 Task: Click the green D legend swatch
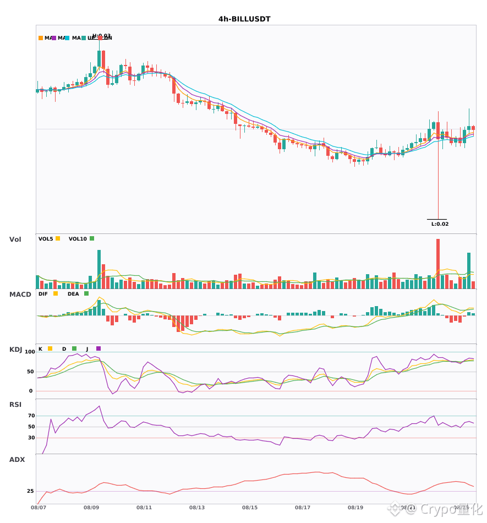[x=74, y=348]
